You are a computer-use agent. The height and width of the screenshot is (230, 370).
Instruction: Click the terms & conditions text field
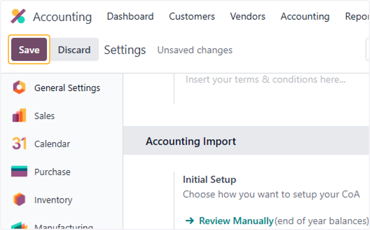pyautogui.click(x=265, y=80)
